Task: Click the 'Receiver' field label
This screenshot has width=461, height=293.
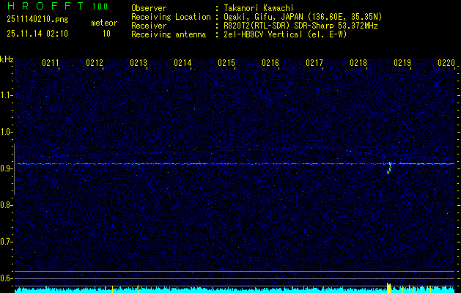Action: 149,26
